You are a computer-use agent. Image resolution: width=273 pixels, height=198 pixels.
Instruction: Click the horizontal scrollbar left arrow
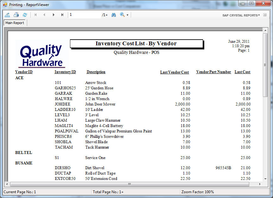pos(7,184)
